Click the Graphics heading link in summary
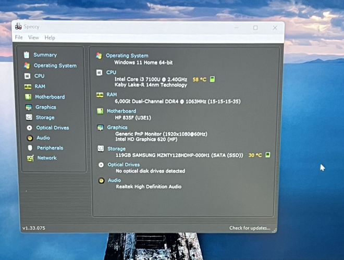 (x=117, y=127)
